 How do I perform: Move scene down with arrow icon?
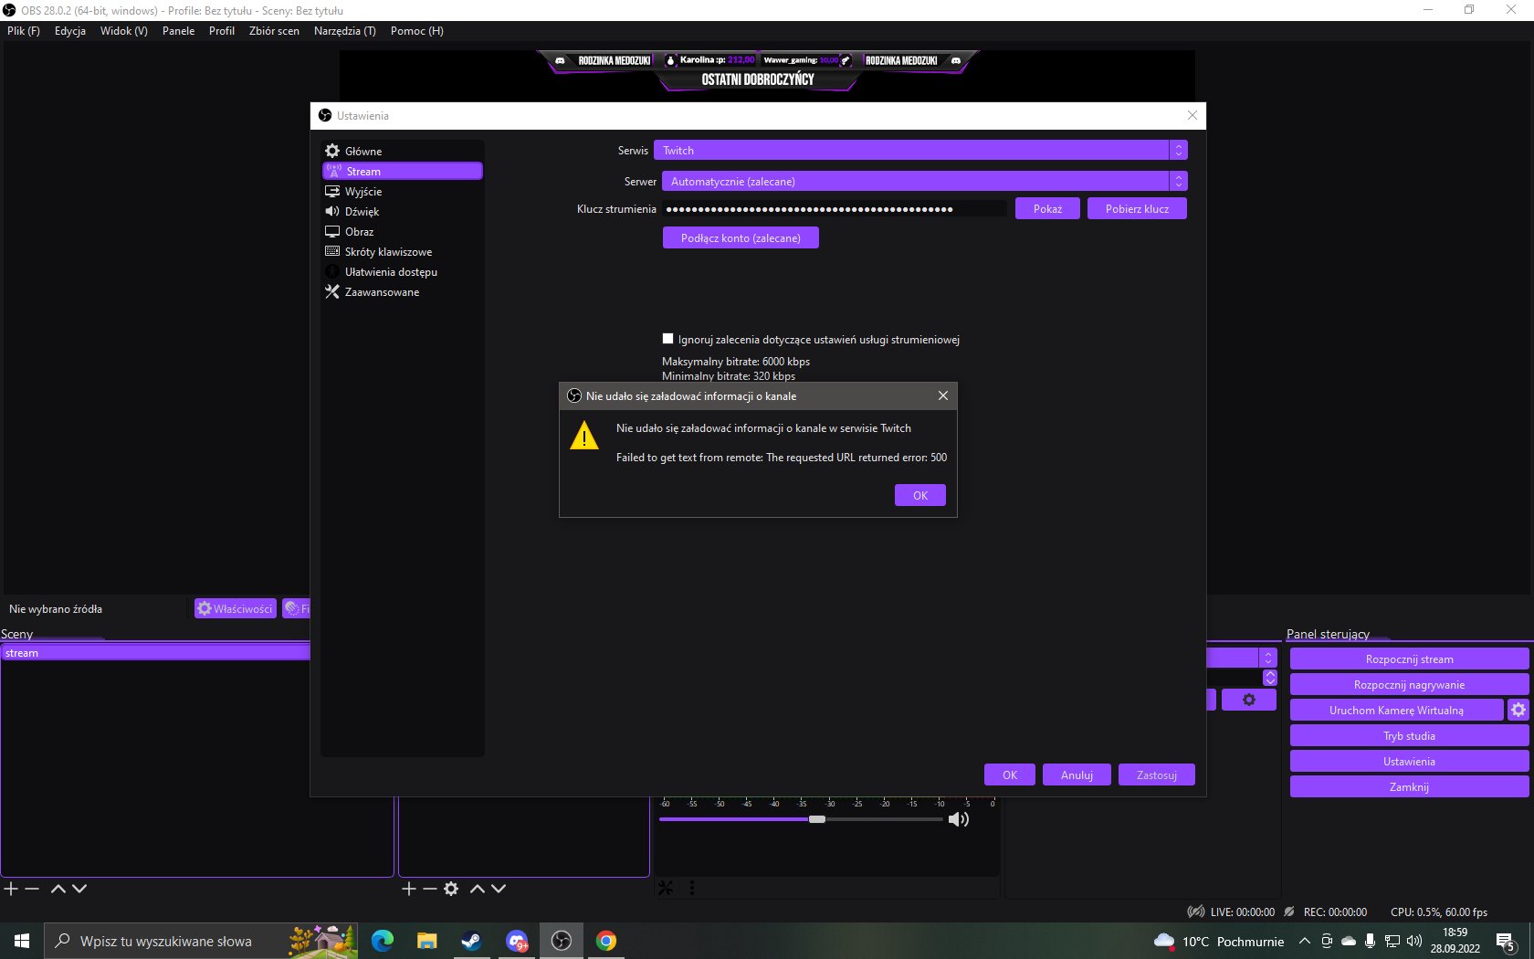click(79, 889)
